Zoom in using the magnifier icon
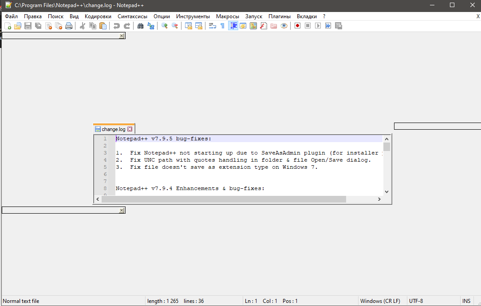Viewport: 481px width, 306px height. tap(164, 25)
